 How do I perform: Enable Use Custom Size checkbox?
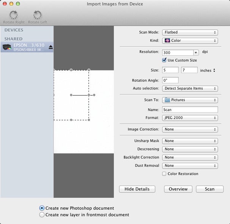click(164, 60)
